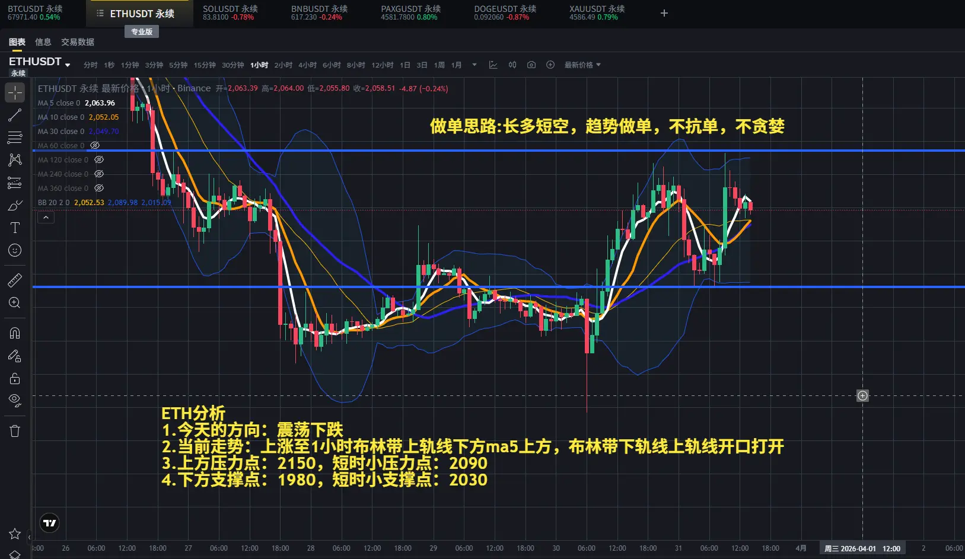Screen dimensions: 965x559
Task: Select the 1月 interval
Action: point(456,65)
